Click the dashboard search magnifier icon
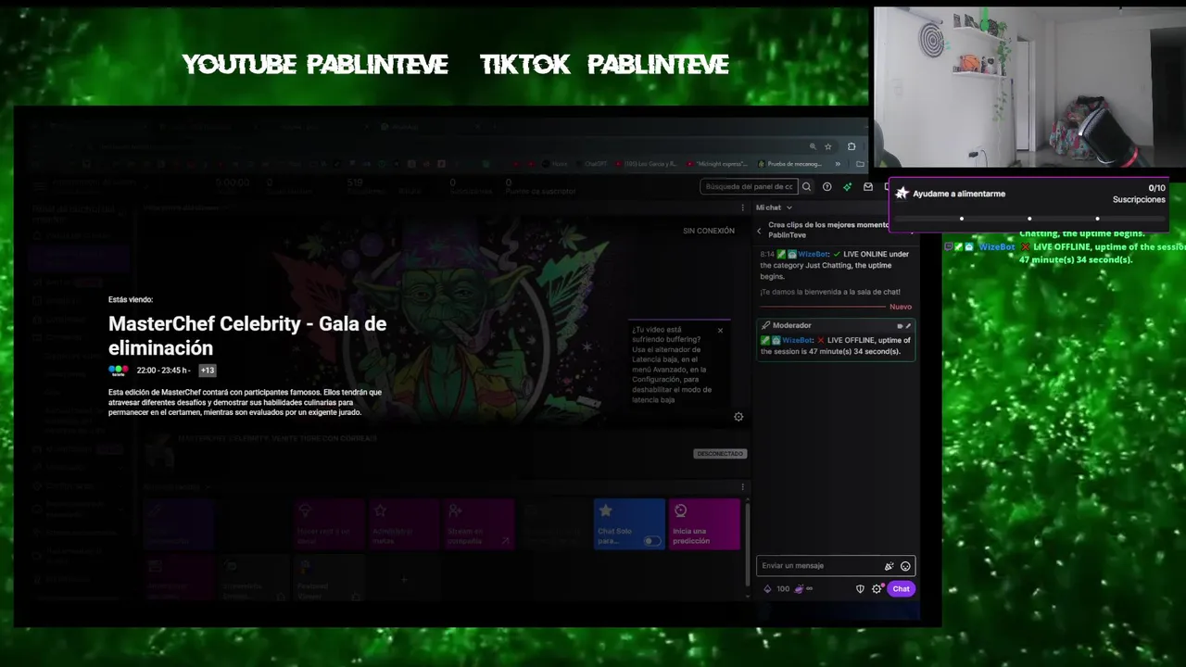 [806, 186]
